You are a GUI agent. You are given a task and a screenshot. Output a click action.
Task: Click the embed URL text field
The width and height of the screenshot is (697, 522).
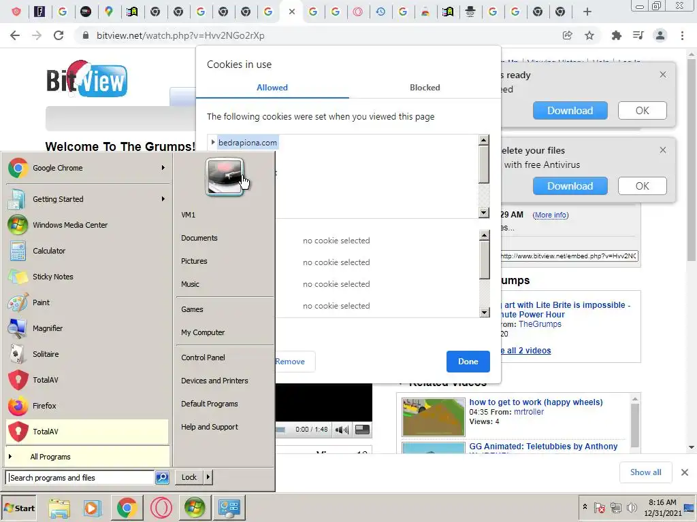(570, 256)
